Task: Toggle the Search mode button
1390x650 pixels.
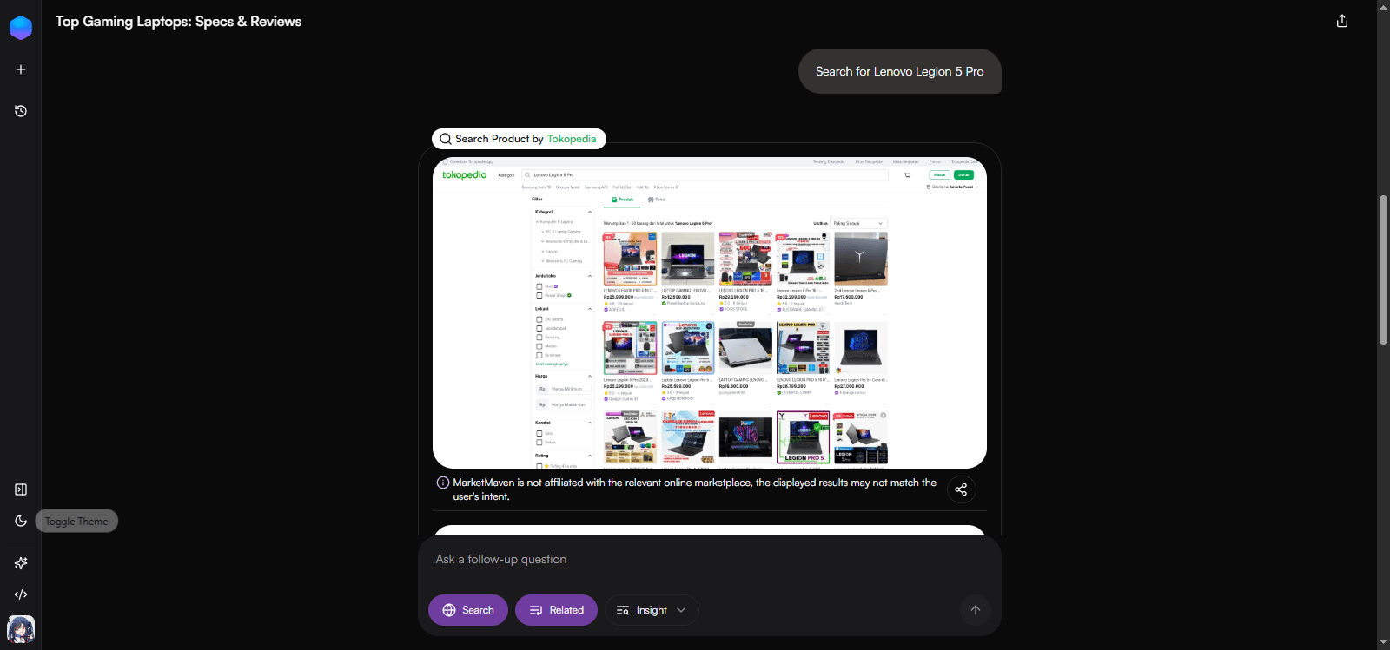Action: pyautogui.click(x=468, y=610)
